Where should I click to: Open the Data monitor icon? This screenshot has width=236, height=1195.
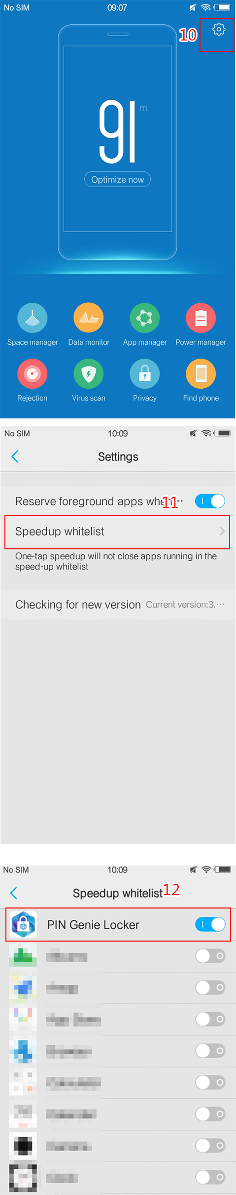[89, 318]
